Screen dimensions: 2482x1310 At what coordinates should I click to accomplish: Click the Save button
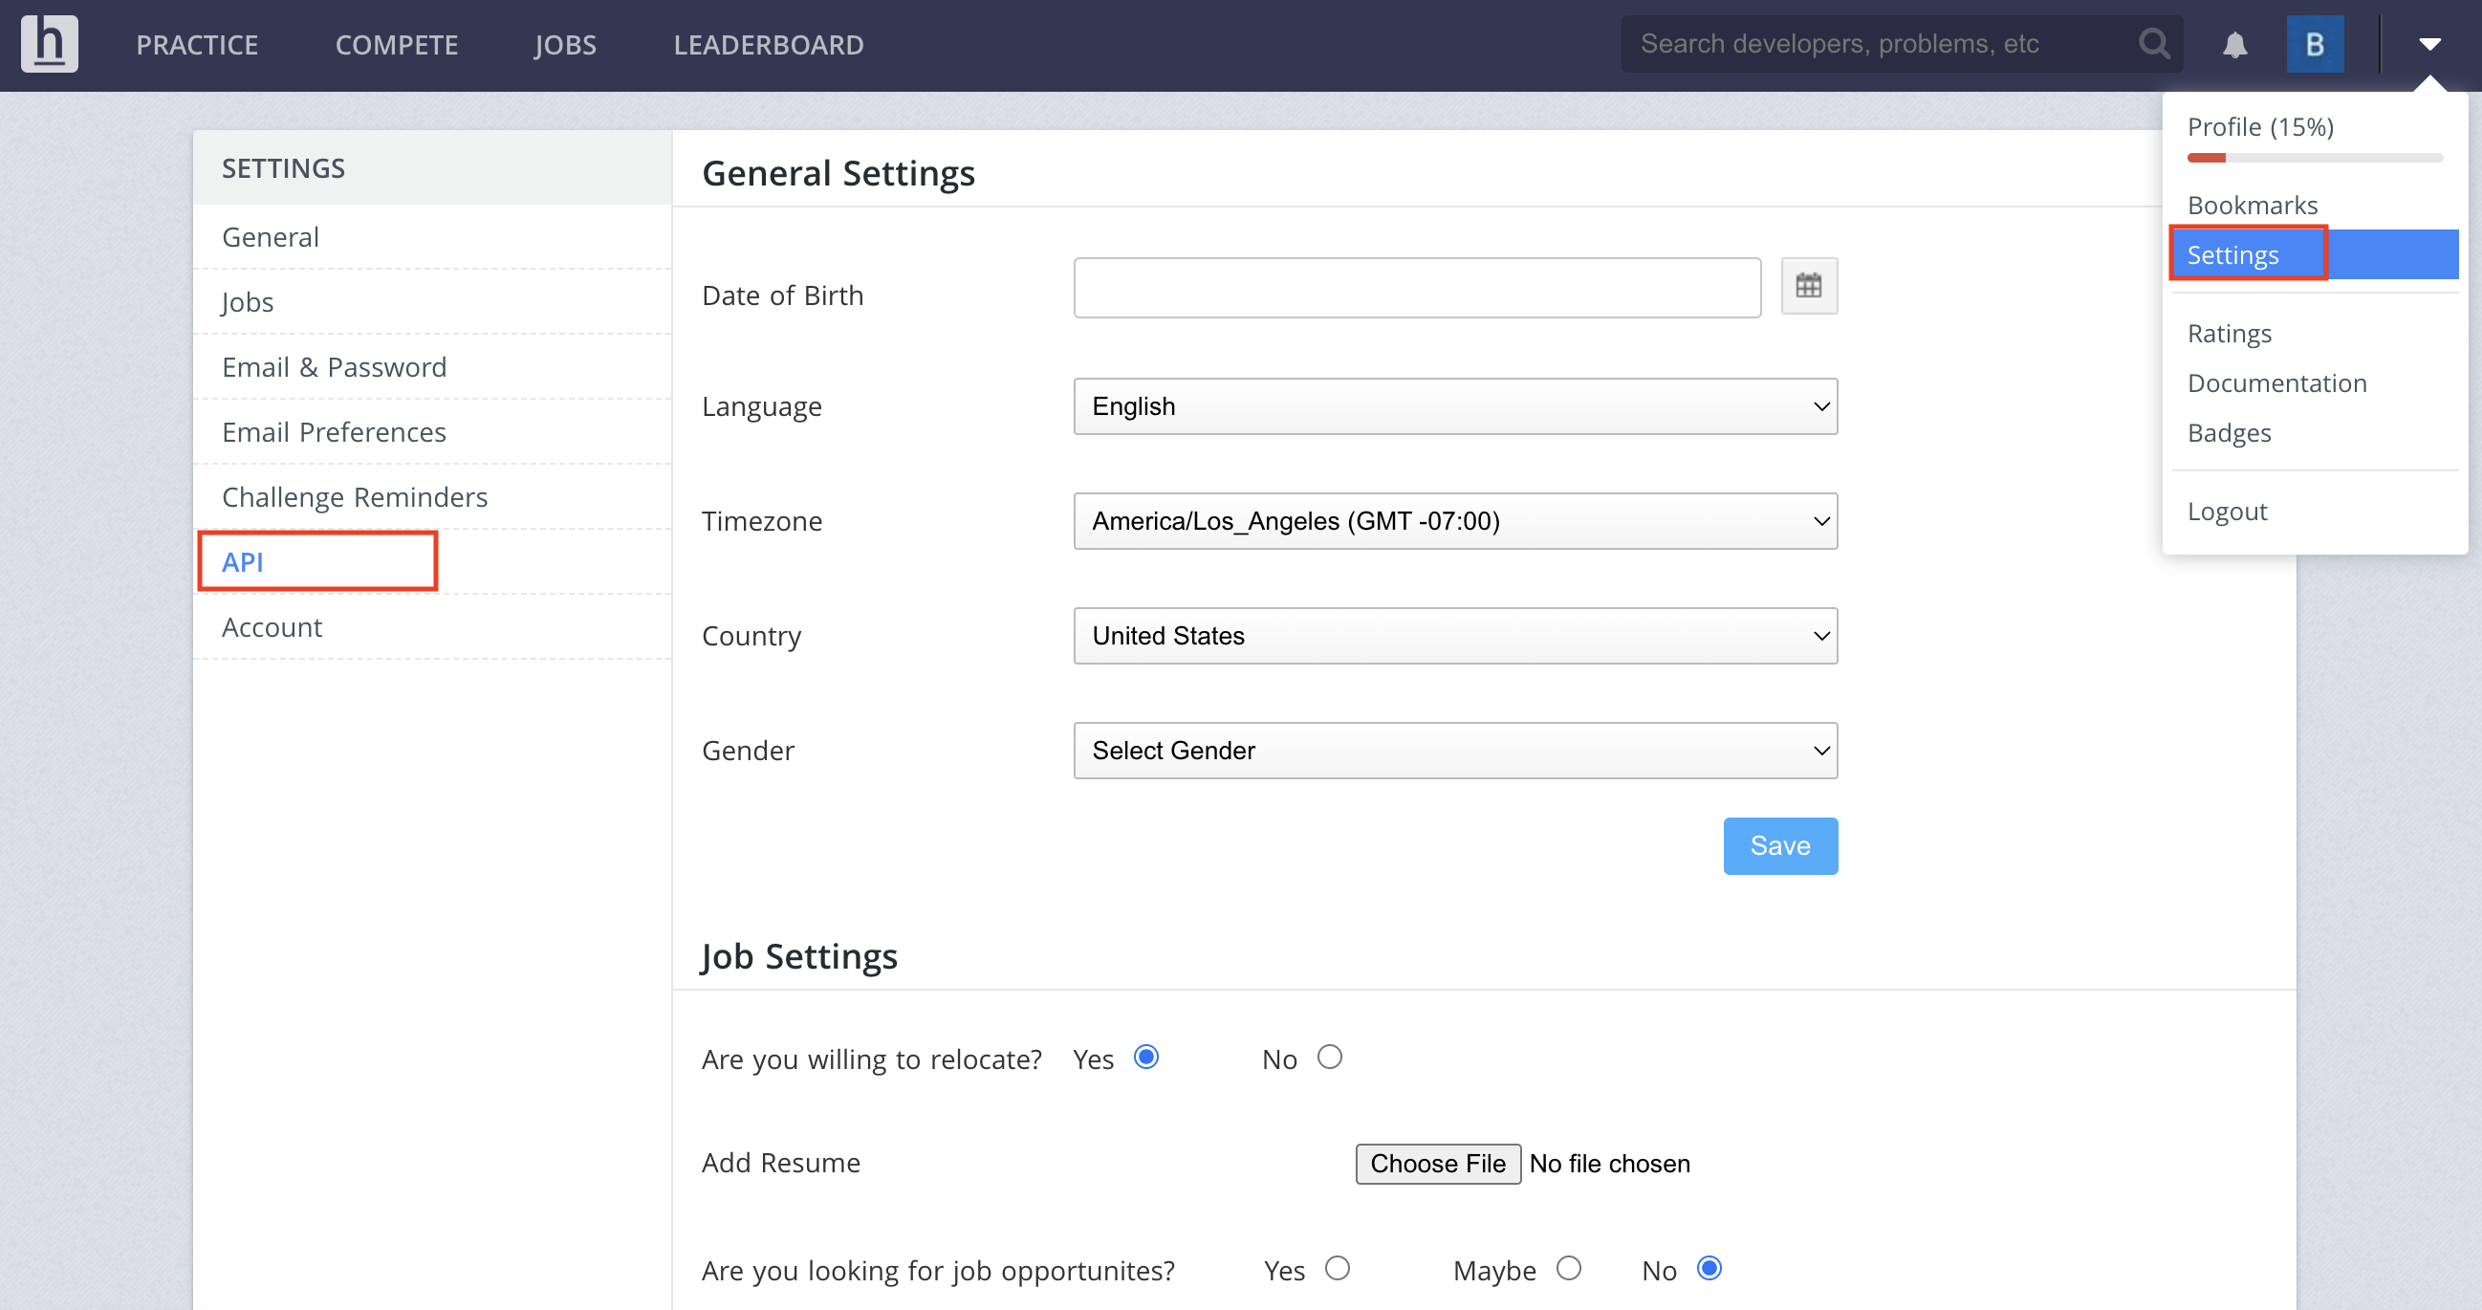pos(1778,845)
